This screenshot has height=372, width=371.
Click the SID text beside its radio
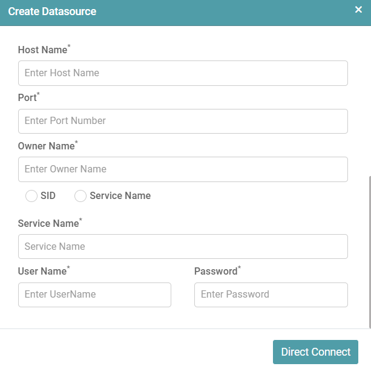[x=48, y=196]
